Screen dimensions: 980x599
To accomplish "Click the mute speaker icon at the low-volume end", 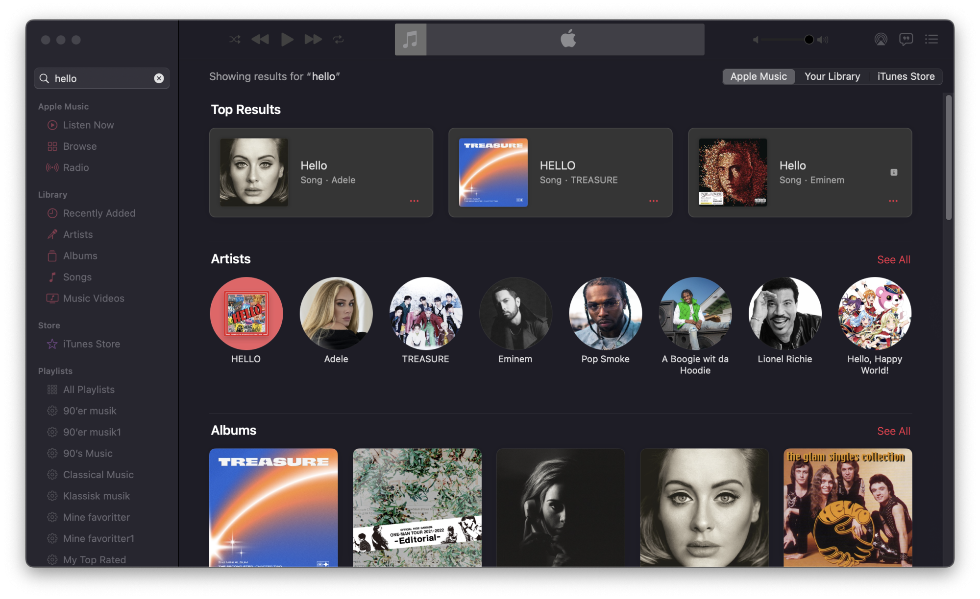I will pos(756,40).
